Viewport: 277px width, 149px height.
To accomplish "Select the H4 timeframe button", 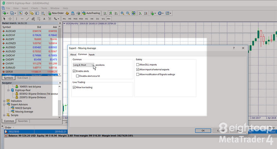I will [92, 19].
